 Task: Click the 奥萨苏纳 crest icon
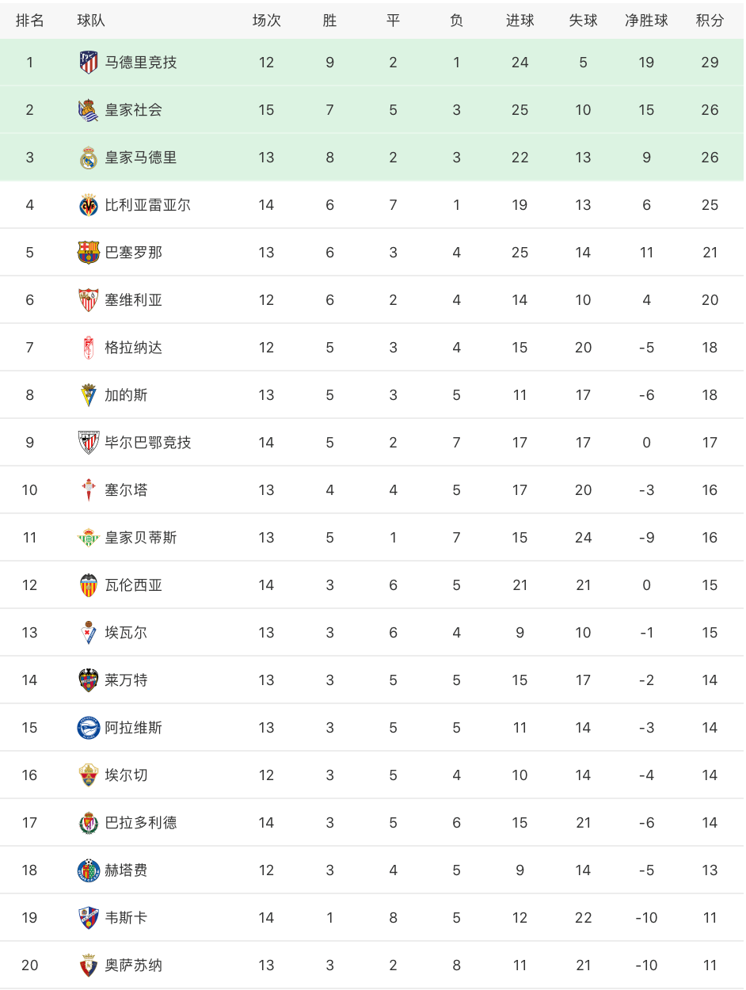point(89,965)
